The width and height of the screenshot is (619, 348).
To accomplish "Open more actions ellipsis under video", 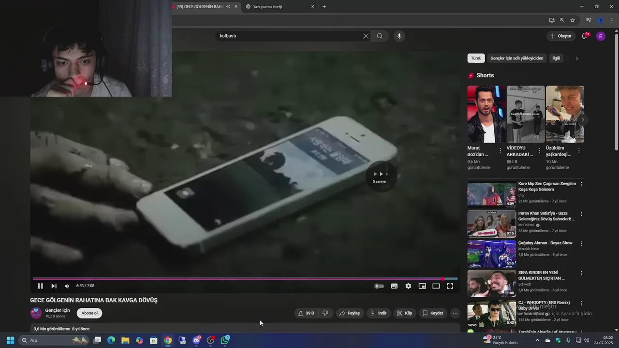I will click(x=455, y=313).
